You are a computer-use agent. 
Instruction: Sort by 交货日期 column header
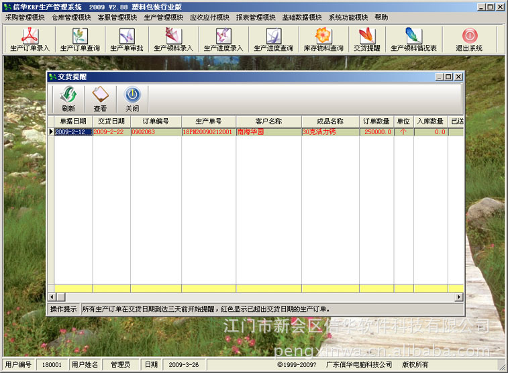[x=111, y=121]
